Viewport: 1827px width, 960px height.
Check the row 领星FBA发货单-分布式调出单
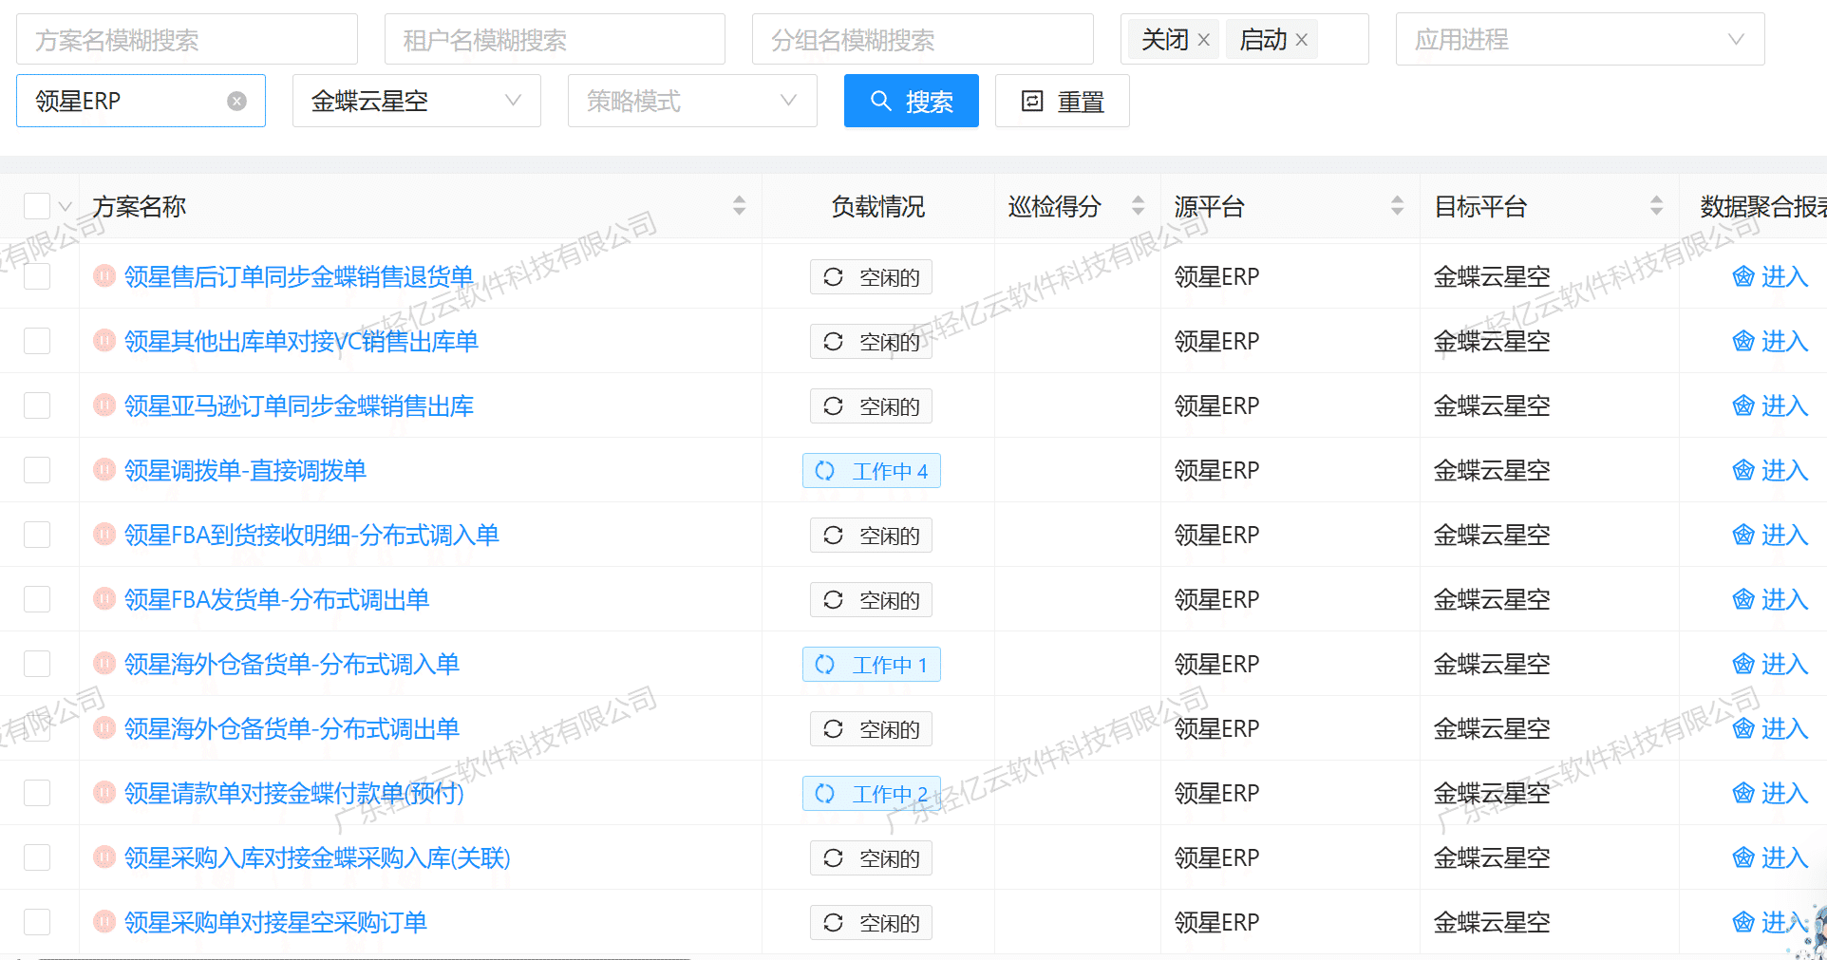click(x=37, y=599)
